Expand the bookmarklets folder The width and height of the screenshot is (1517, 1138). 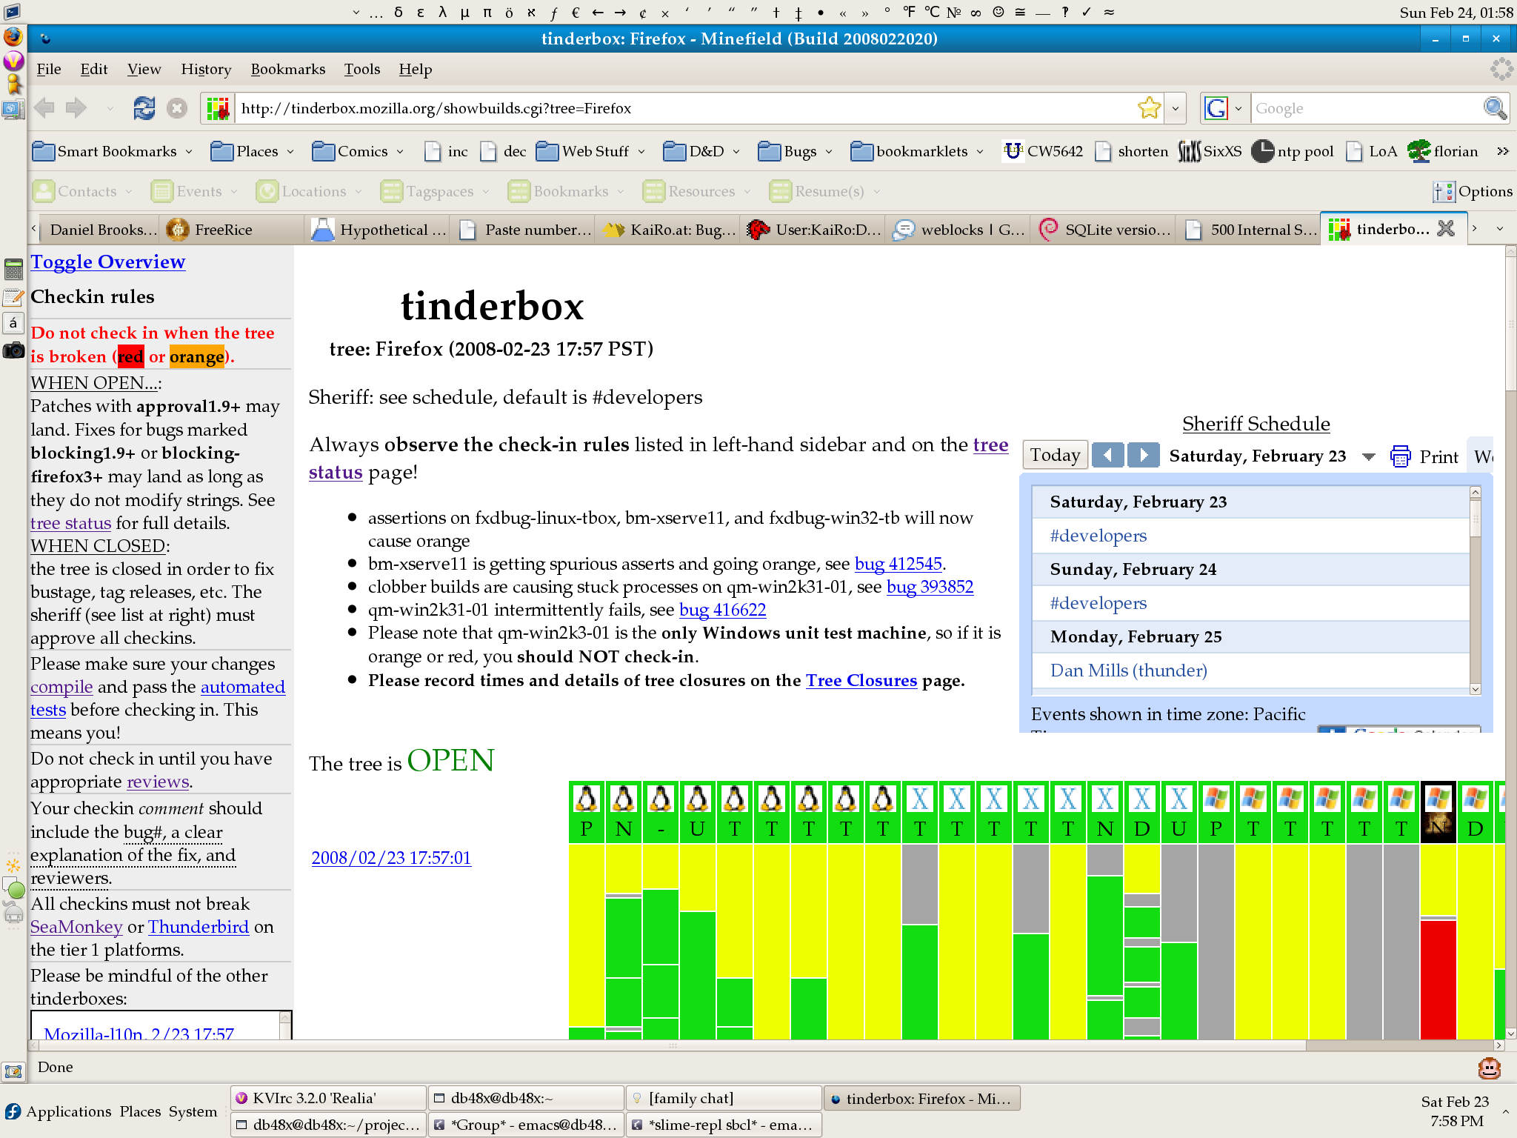tap(918, 151)
